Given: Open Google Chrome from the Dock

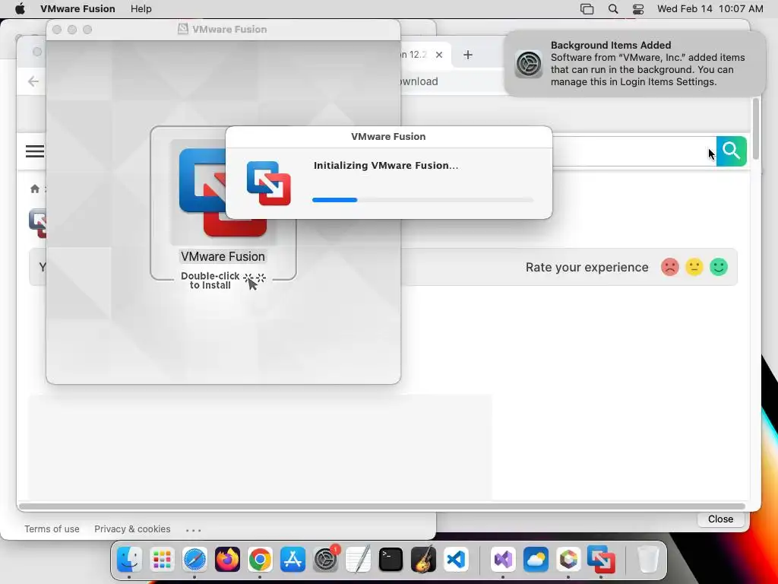Looking at the screenshot, I should pos(260,560).
